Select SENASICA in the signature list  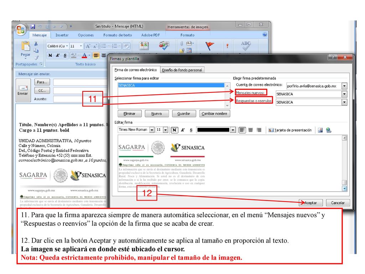click(171, 85)
